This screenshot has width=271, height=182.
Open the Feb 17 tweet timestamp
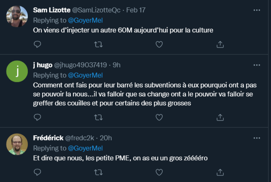click(136, 10)
